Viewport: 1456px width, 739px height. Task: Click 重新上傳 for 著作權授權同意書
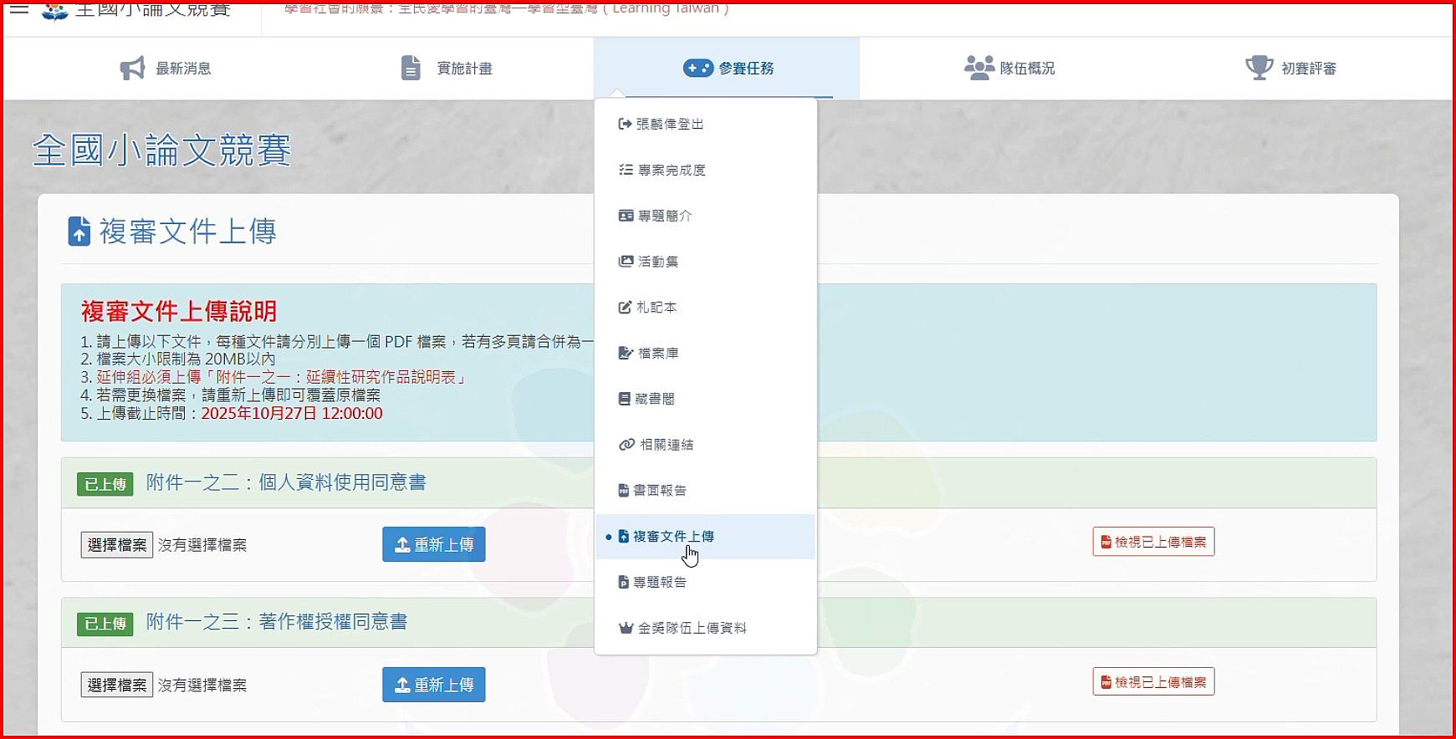(x=433, y=685)
